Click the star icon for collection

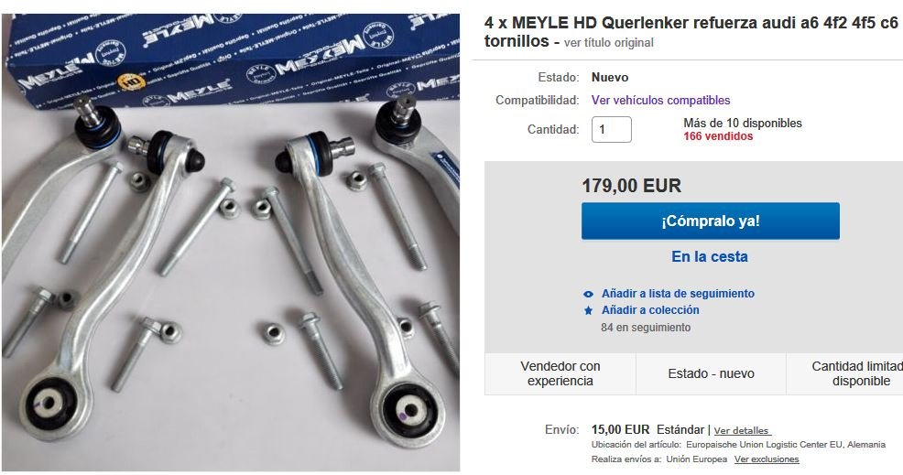click(x=588, y=310)
